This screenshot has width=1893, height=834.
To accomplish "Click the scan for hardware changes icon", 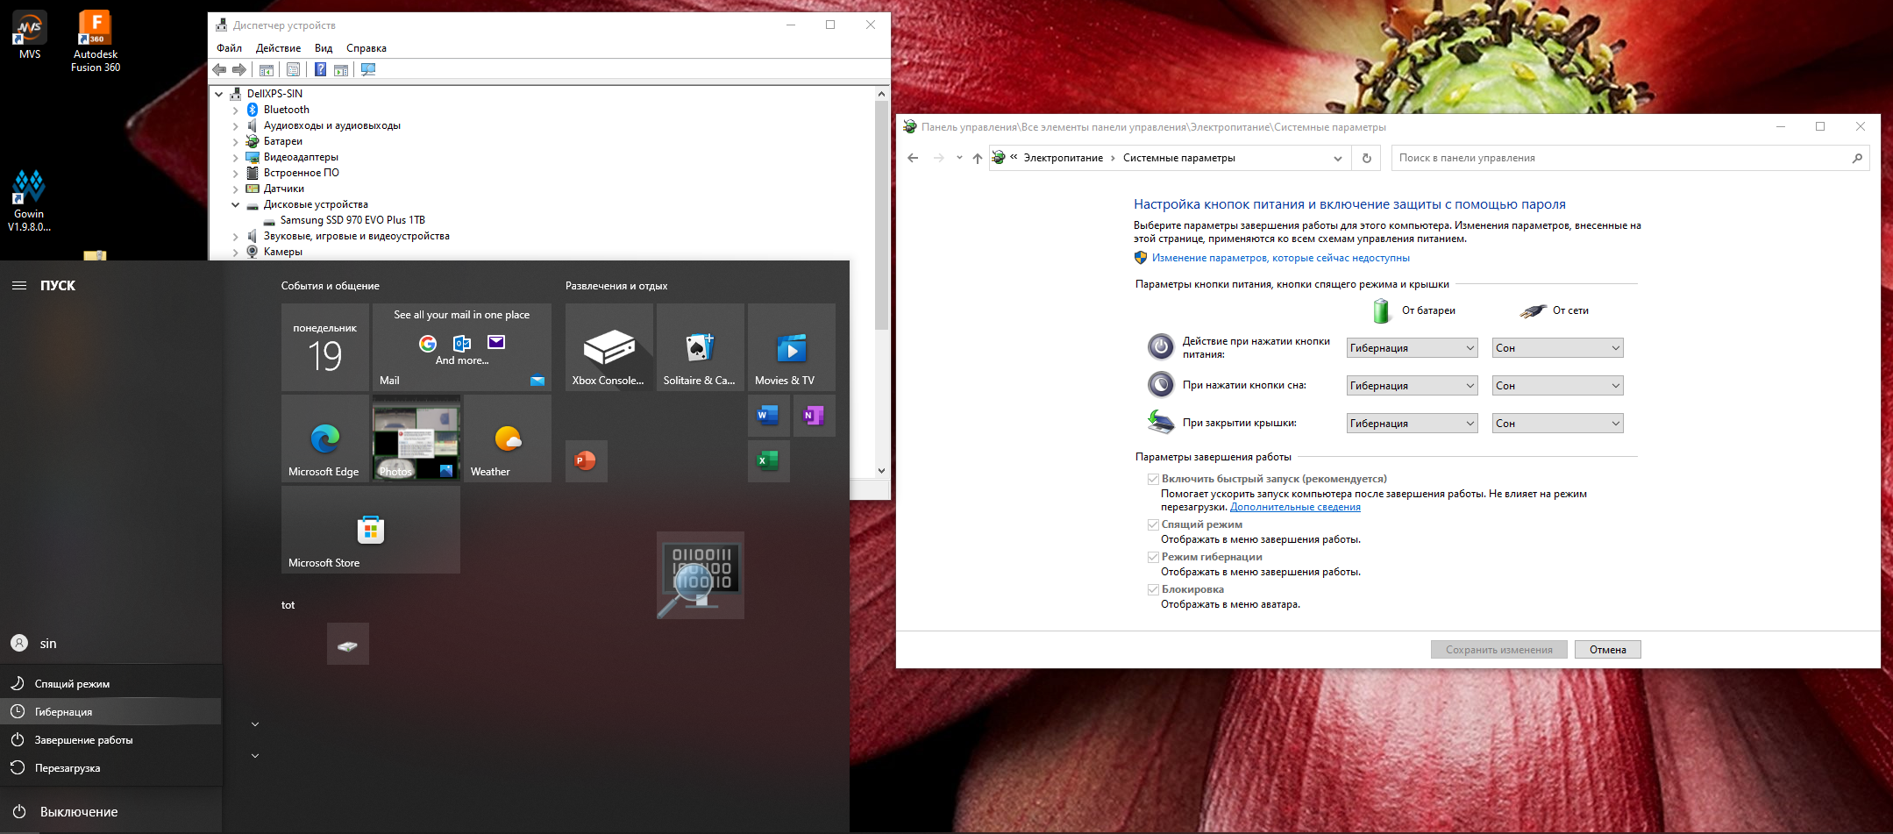I will [368, 70].
